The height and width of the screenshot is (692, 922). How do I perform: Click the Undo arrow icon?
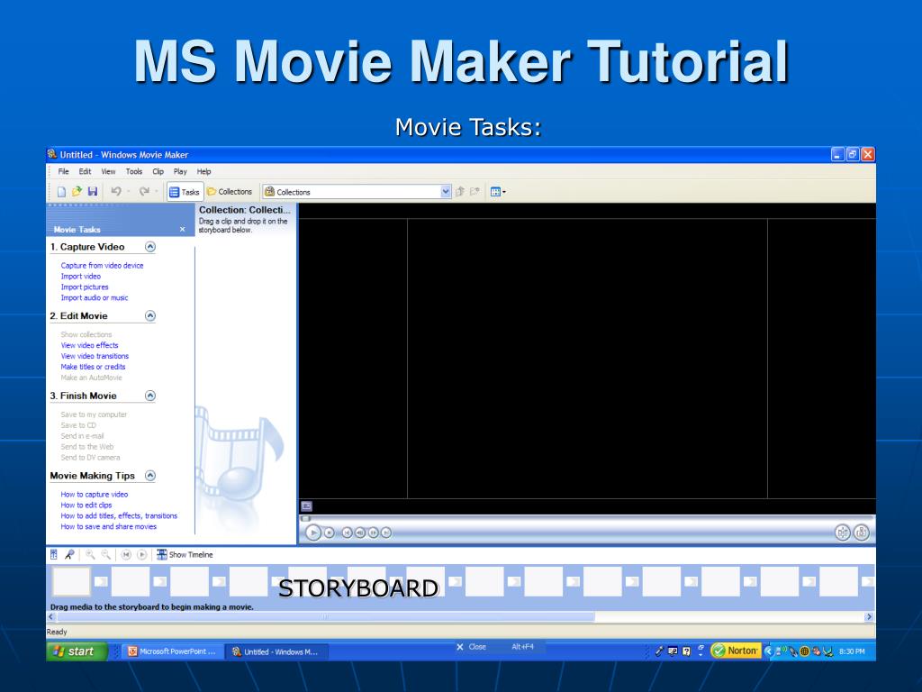[116, 191]
